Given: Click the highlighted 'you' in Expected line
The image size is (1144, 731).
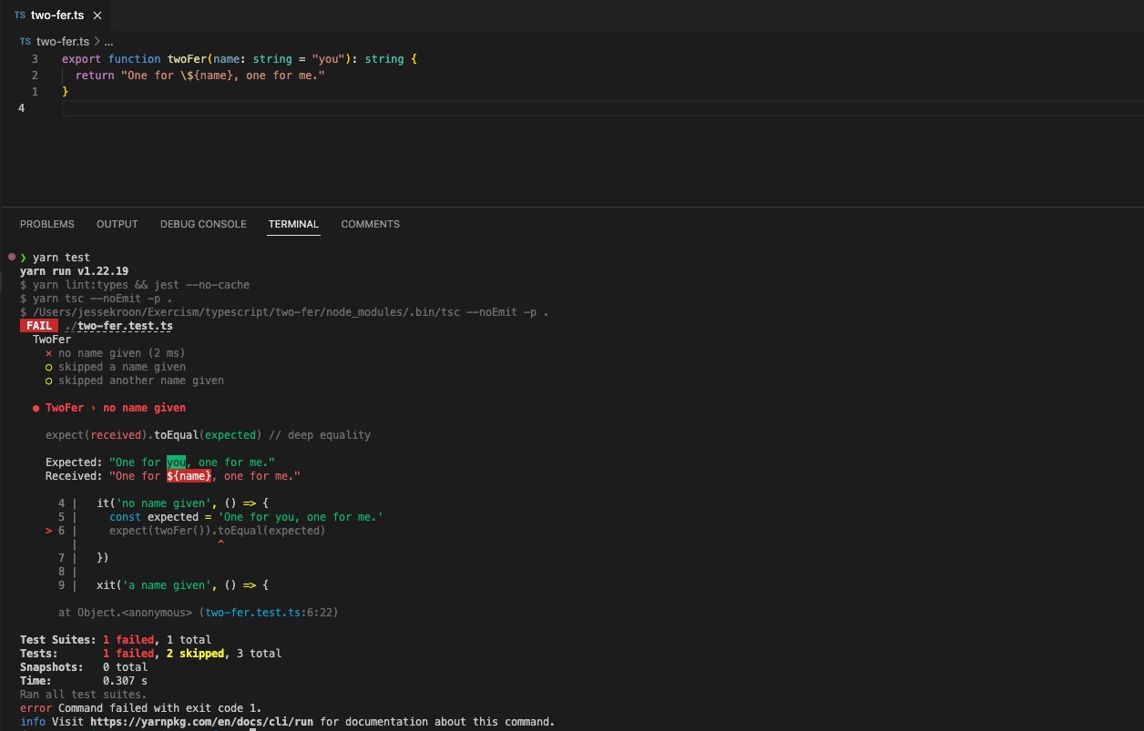Looking at the screenshot, I should tap(177, 462).
